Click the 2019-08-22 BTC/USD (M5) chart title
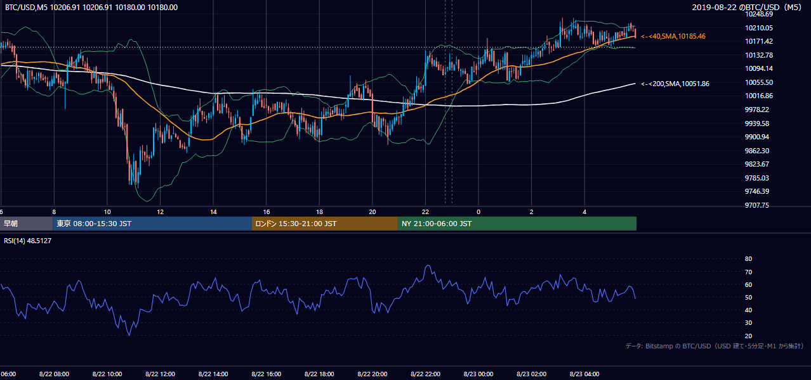The height and width of the screenshot is (380, 811). (x=748, y=8)
